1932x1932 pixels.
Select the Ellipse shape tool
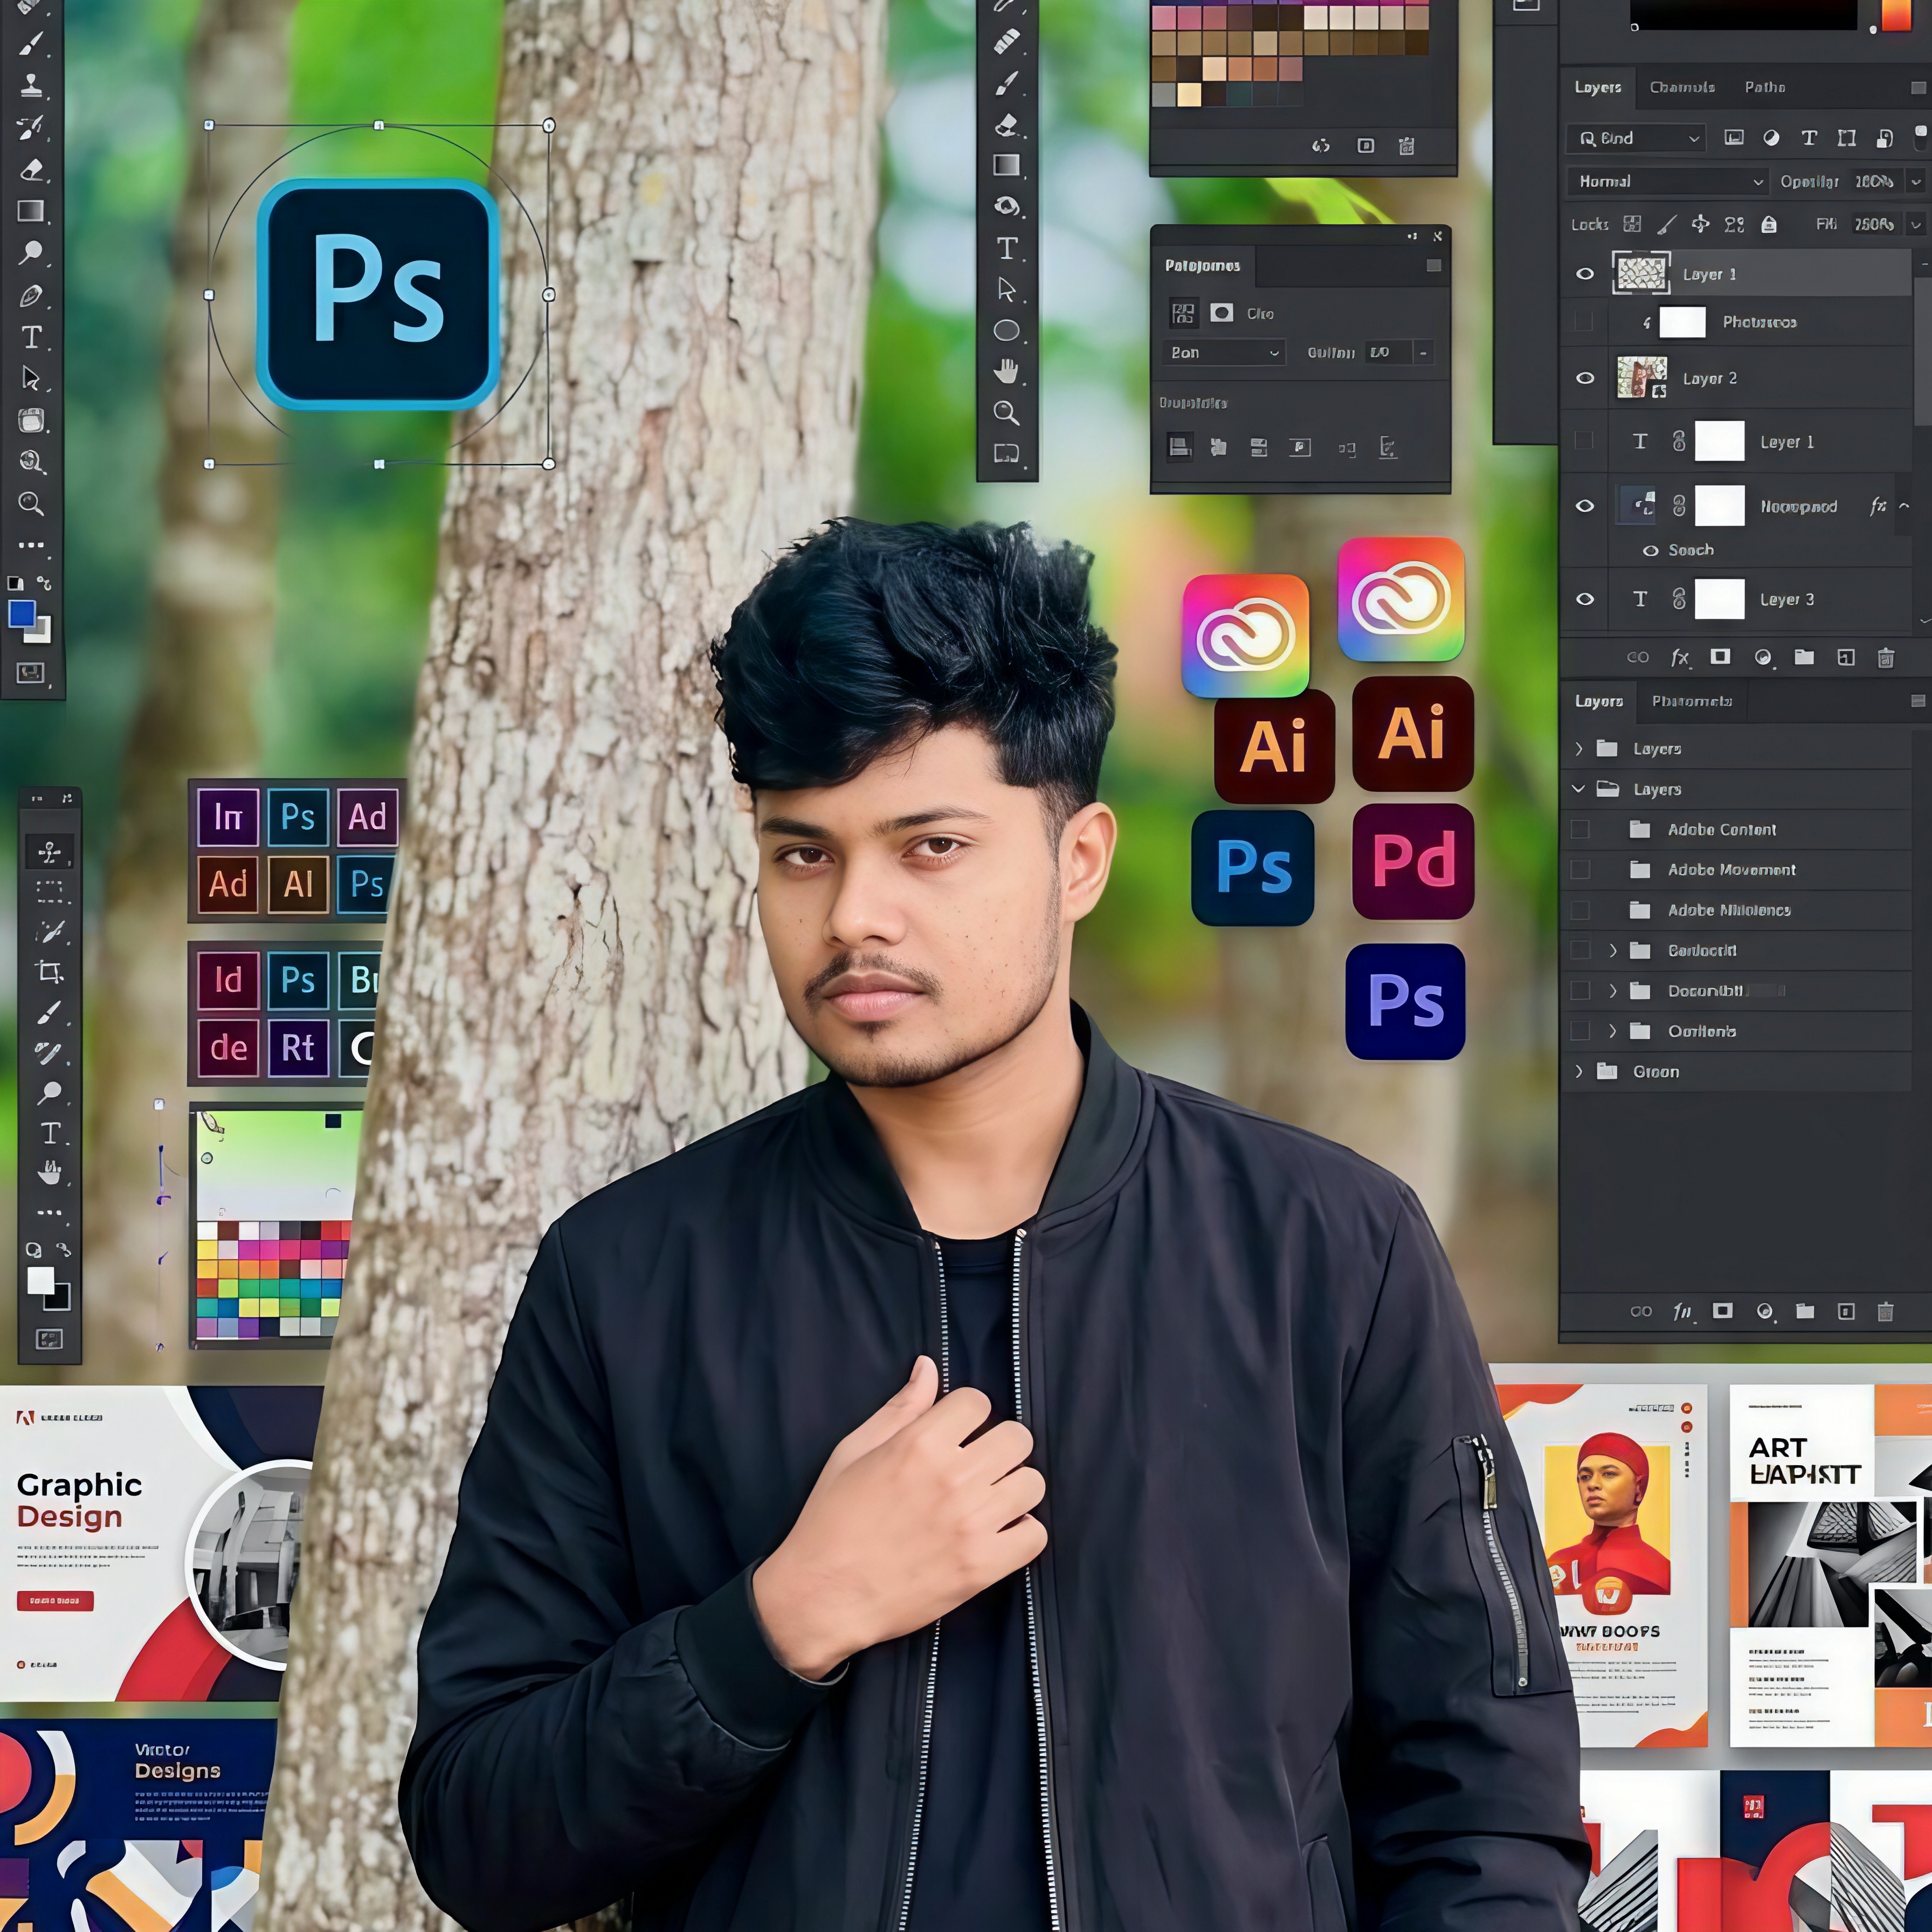pos(1006,330)
